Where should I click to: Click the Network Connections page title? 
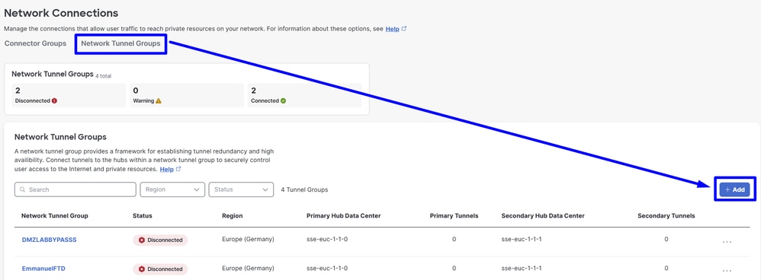click(x=61, y=13)
